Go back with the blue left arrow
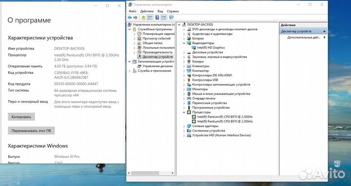This screenshot has width=351, height=186. click(x=130, y=18)
